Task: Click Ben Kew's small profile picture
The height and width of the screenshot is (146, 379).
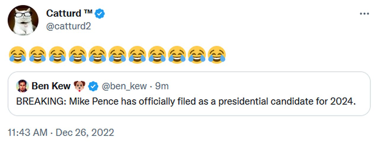Action: (22, 86)
